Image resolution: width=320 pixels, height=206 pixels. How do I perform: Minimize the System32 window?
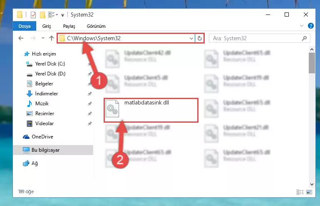pos(268,15)
